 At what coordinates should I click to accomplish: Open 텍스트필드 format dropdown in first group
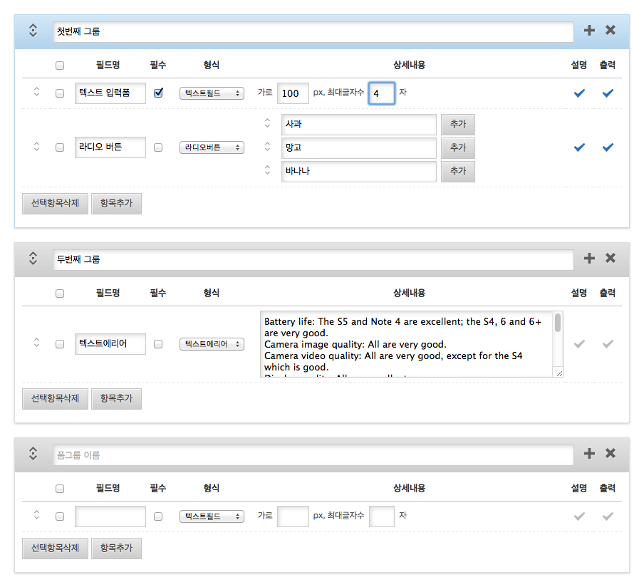click(212, 93)
